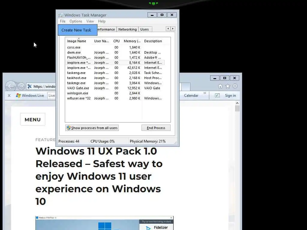Close the Windows Live toolbar
The image size is (307, 230).
click(9, 96)
